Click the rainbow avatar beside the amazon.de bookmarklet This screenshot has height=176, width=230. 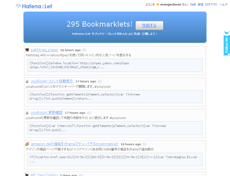[x=27, y=144]
